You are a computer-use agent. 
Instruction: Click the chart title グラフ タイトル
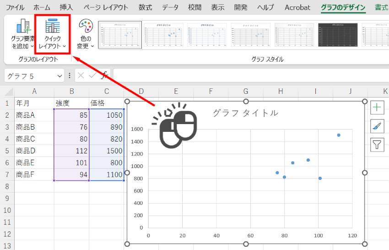(246, 113)
